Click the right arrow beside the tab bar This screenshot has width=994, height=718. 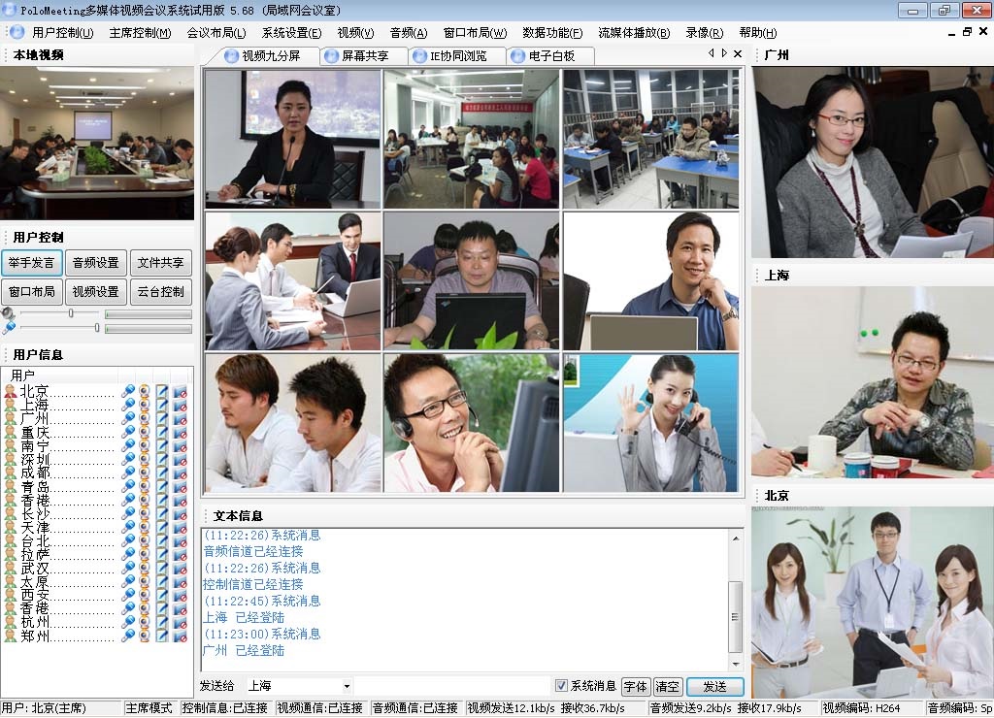click(724, 54)
